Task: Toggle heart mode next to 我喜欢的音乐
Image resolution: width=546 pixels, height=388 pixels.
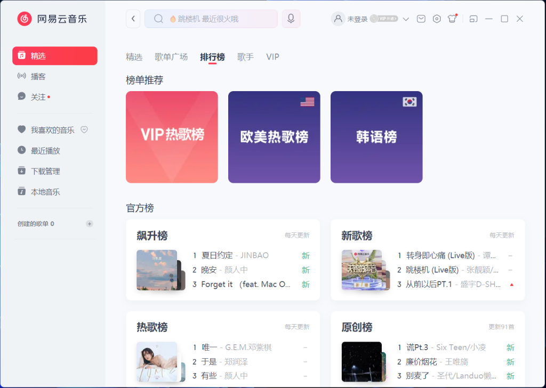Action: [x=84, y=129]
